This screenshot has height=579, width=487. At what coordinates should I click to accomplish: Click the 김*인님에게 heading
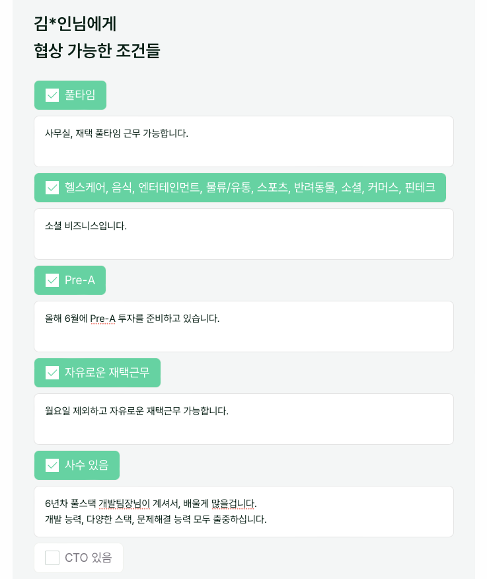click(75, 24)
